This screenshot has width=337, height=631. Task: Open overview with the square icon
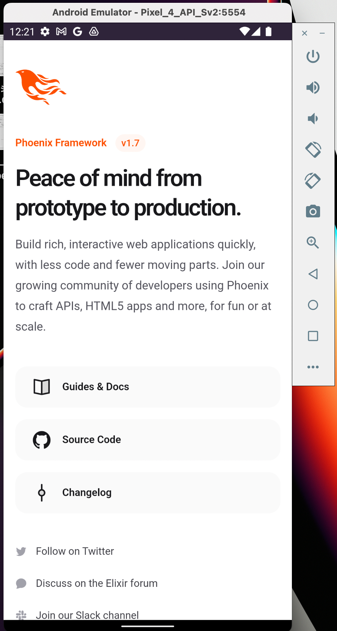[x=313, y=336]
